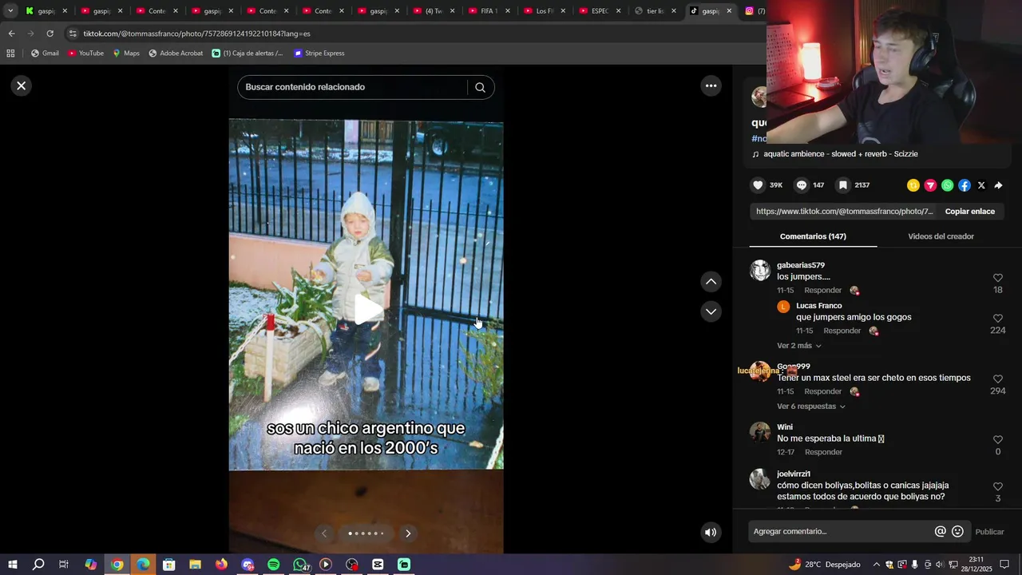Like gabearias579's comment with 18 likes
The image size is (1022, 575).
[x=998, y=278]
